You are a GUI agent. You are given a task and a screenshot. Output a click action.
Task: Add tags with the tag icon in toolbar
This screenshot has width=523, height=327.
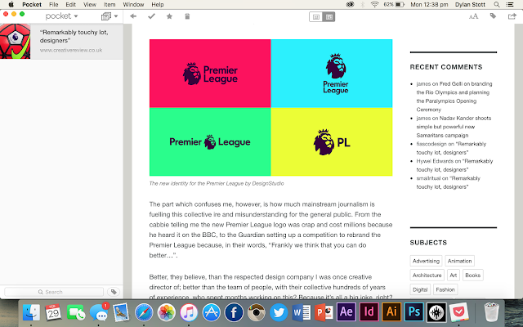click(x=493, y=16)
